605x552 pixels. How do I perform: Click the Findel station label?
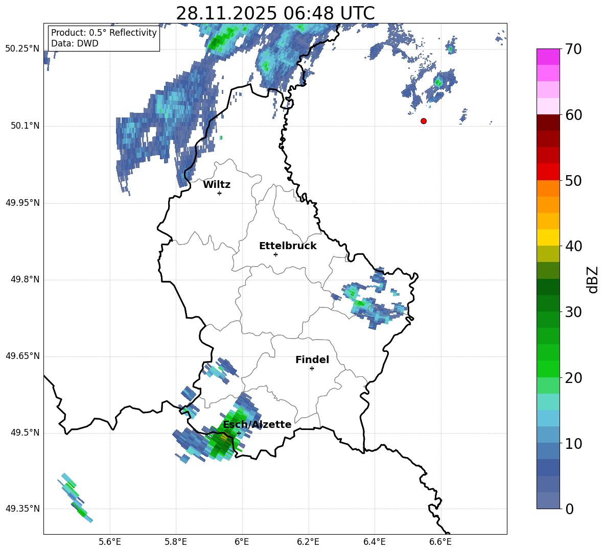312,359
